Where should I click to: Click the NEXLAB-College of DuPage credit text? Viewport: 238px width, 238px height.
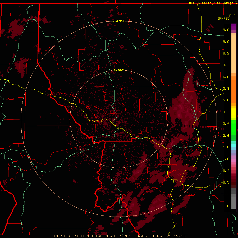click(x=211, y=3)
